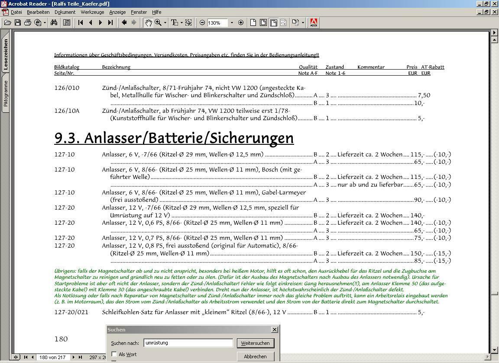Open the Piktogramme side tab

tap(5, 93)
